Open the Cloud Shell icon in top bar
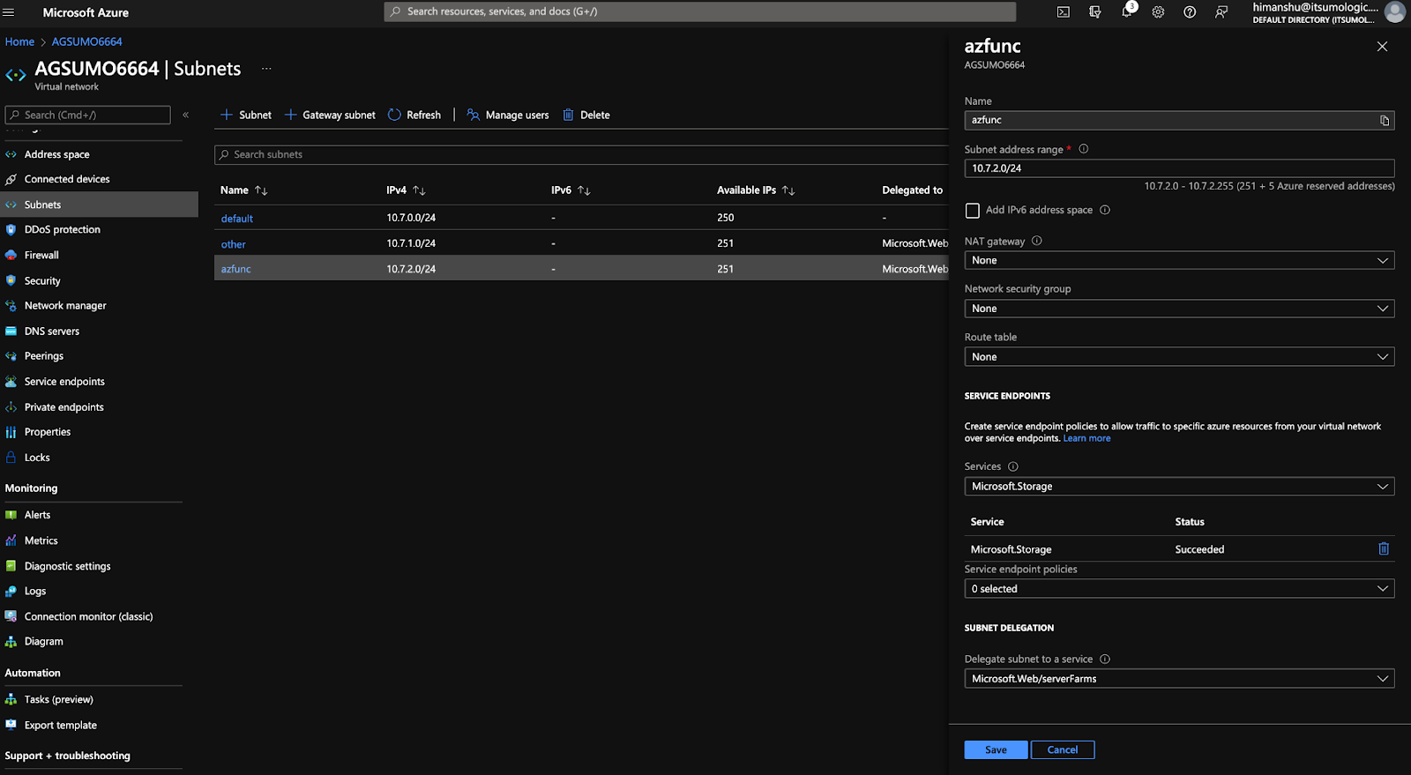The height and width of the screenshot is (775, 1411). coord(1064,12)
